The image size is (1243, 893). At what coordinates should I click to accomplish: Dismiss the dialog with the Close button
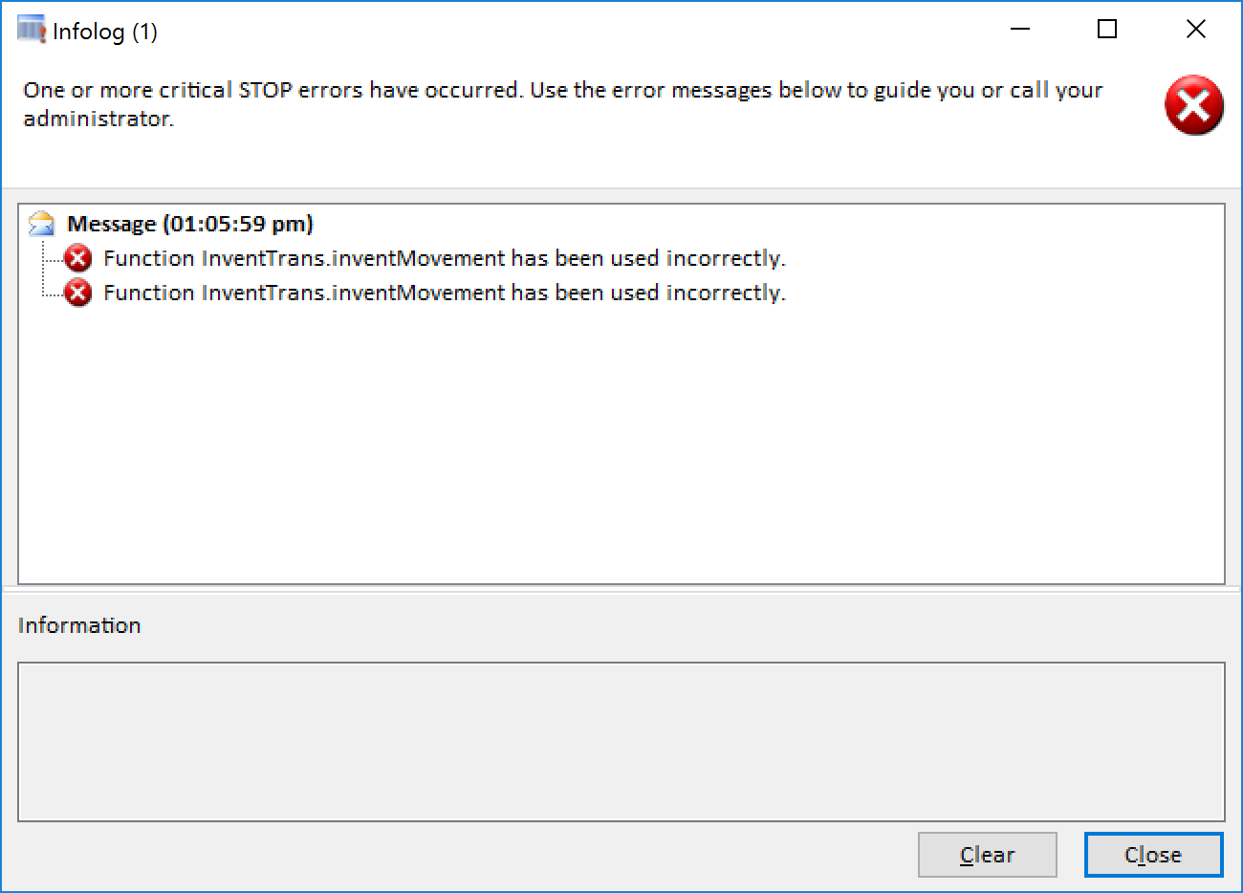click(1153, 855)
